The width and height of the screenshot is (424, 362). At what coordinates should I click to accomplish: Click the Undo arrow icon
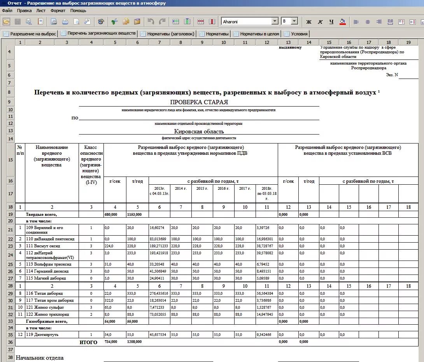tap(151, 22)
